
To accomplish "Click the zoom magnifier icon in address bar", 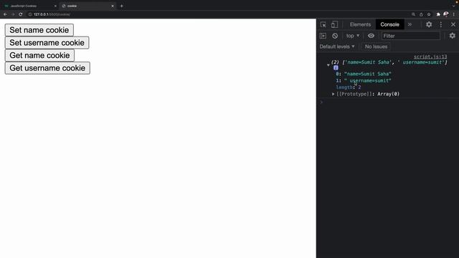I will tap(413, 14).
